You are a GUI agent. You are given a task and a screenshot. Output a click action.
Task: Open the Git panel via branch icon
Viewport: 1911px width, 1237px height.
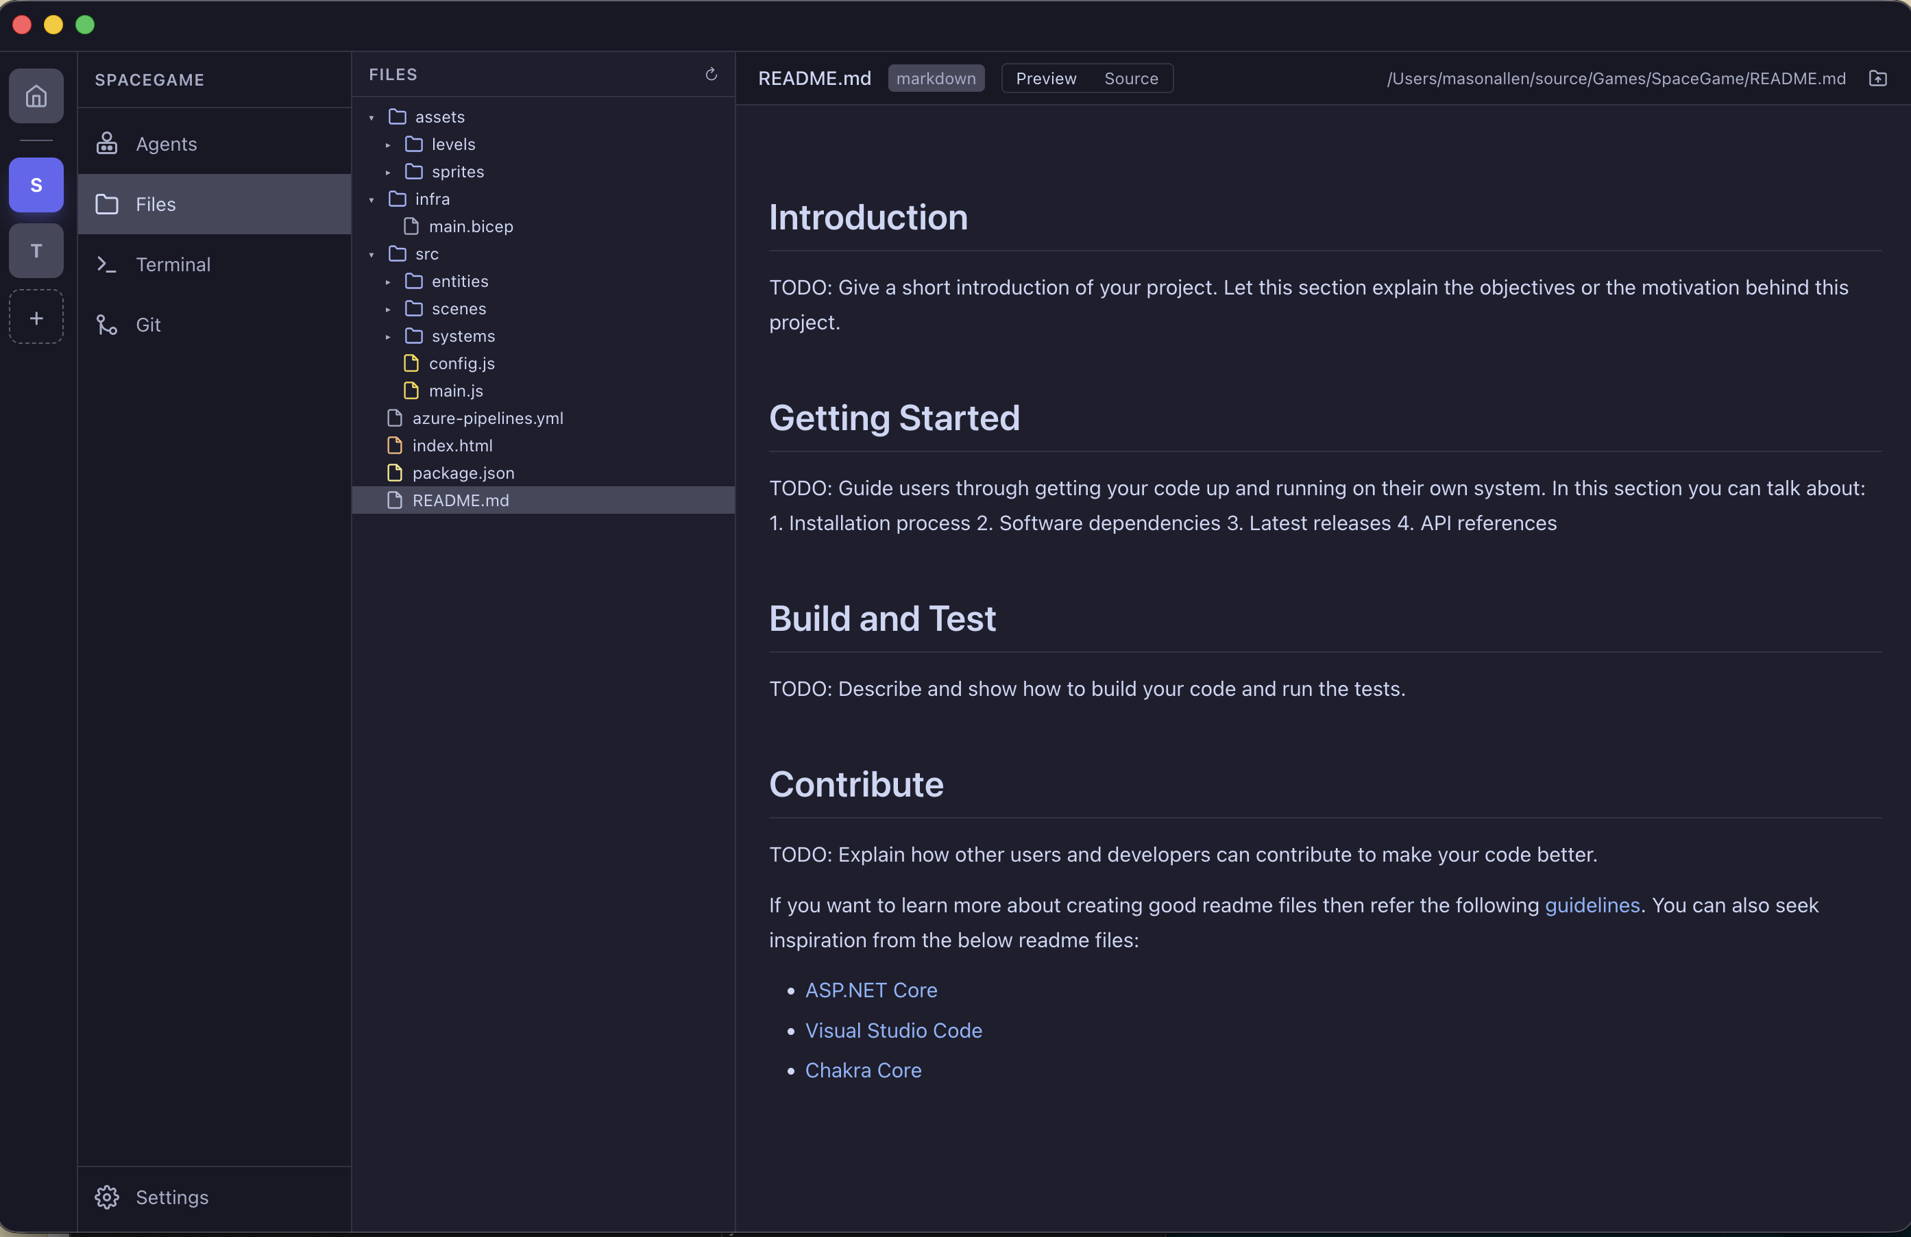(x=107, y=324)
